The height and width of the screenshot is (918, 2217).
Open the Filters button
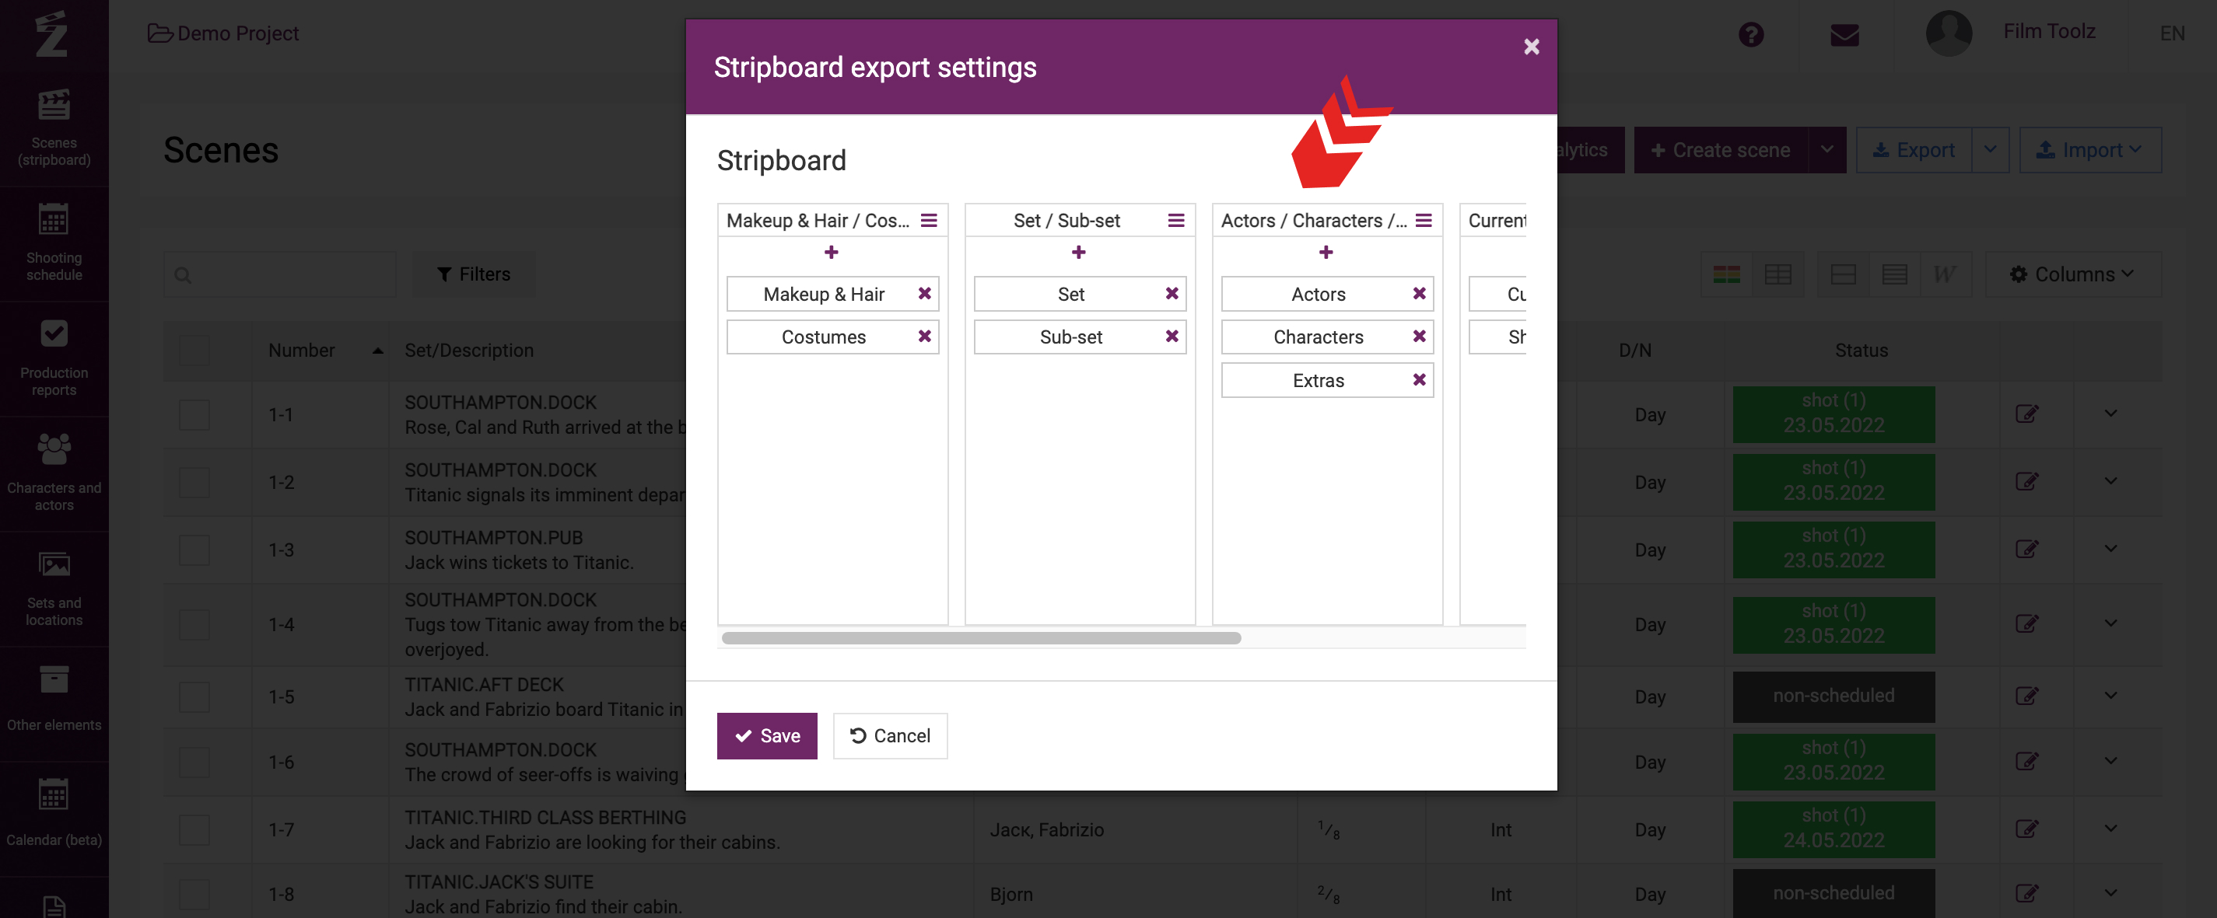click(x=474, y=274)
